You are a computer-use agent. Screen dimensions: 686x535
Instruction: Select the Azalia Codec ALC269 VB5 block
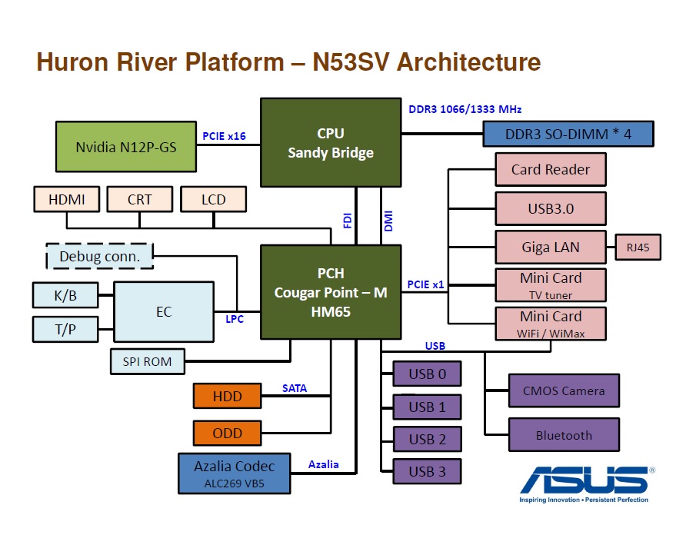pos(235,474)
